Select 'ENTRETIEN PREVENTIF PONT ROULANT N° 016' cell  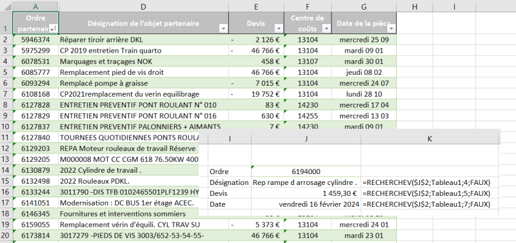pyautogui.click(x=143, y=116)
